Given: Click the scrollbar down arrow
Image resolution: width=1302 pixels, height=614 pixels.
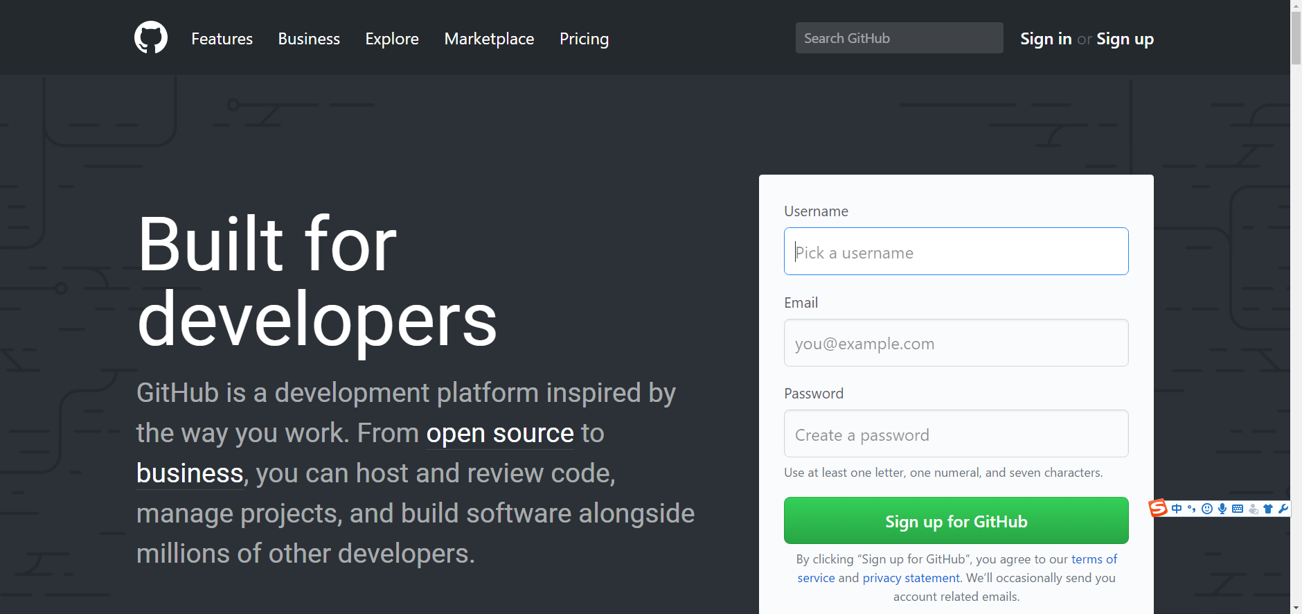Looking at the screenshot, I should [1296, 608].
